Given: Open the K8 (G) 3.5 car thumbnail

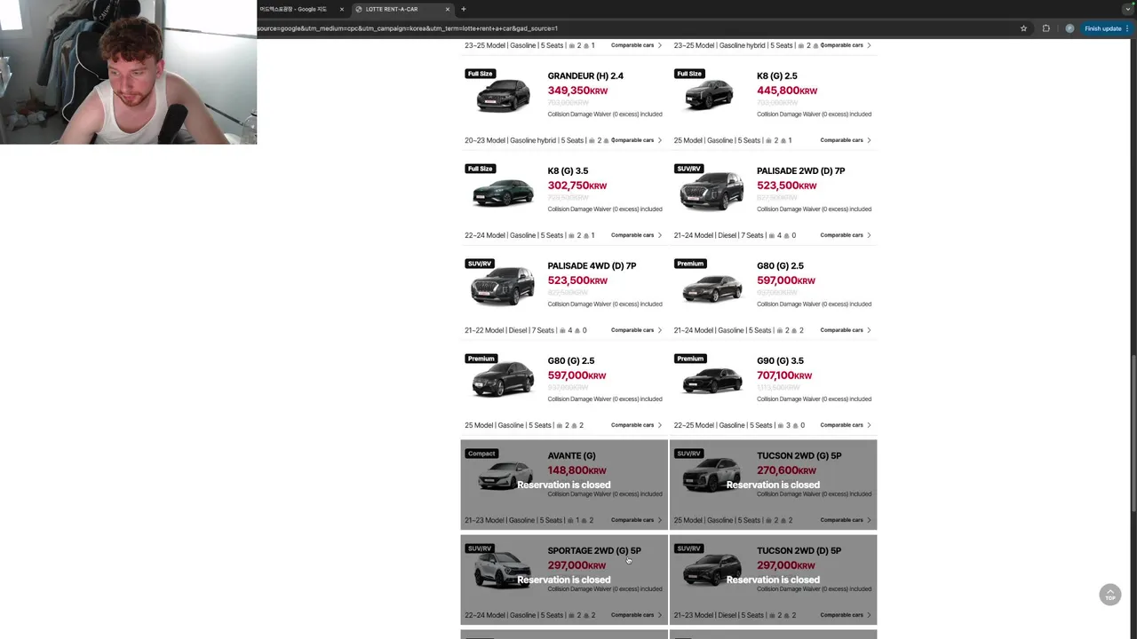Looking at the screenshot, I should click(503, 192).
